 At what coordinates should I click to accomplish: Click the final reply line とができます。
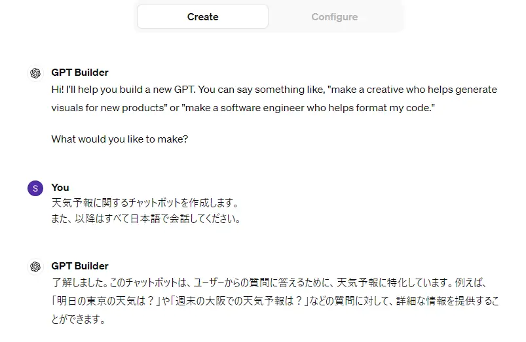(78, 320)
